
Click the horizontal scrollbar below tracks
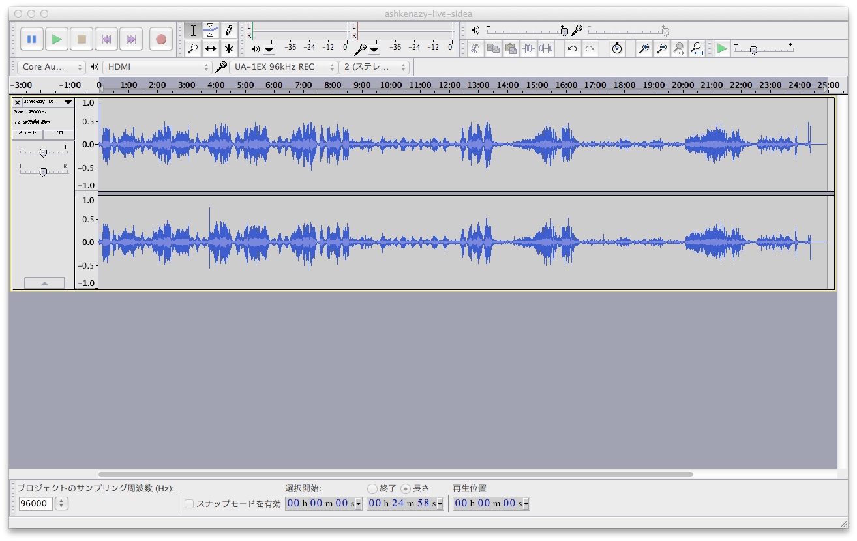pos(395,475)
